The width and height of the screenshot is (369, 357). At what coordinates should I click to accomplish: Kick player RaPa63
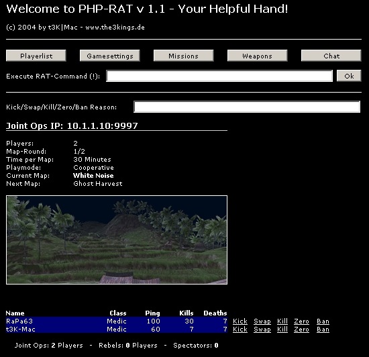coord(240,321)
